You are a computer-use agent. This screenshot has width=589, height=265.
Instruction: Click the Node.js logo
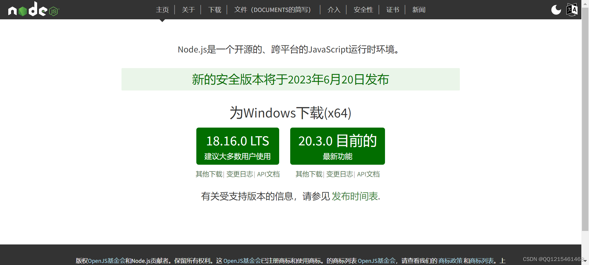tap(33, 9)
